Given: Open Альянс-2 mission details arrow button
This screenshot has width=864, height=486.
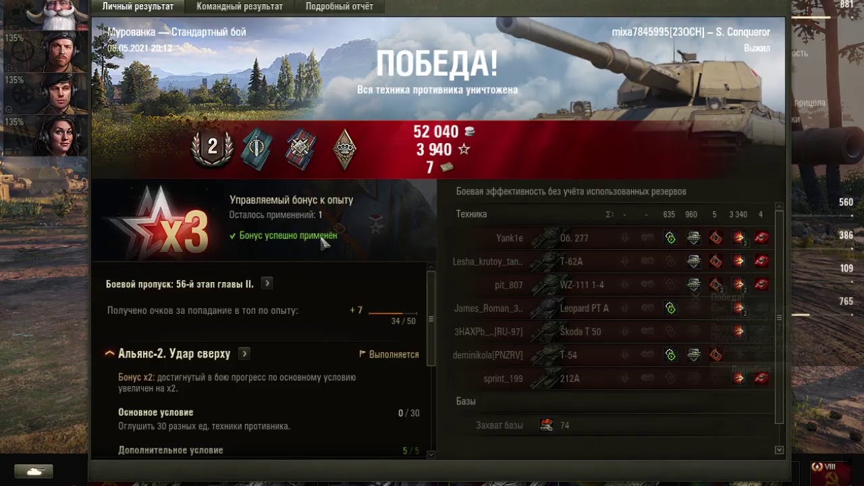Looking at the screenshot, I should (x=244, y=354).
